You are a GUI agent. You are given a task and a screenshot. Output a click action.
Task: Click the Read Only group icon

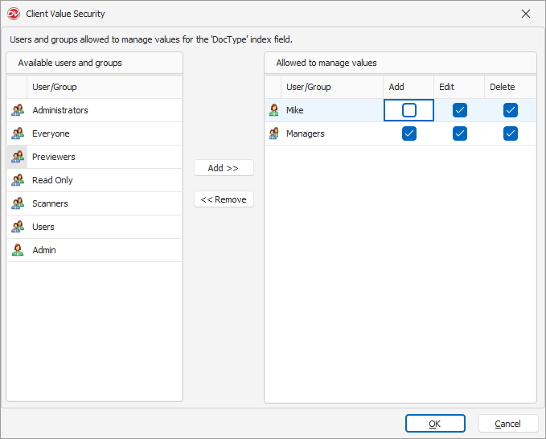click(x=18, y=180)
